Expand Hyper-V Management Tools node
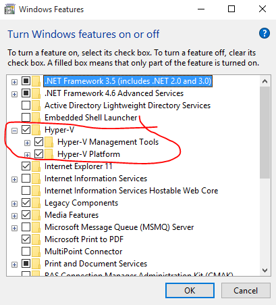276x305 pixels. pos(27,143)
